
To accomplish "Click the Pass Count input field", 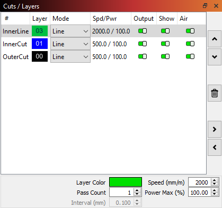I will click(x=121, y=193).
